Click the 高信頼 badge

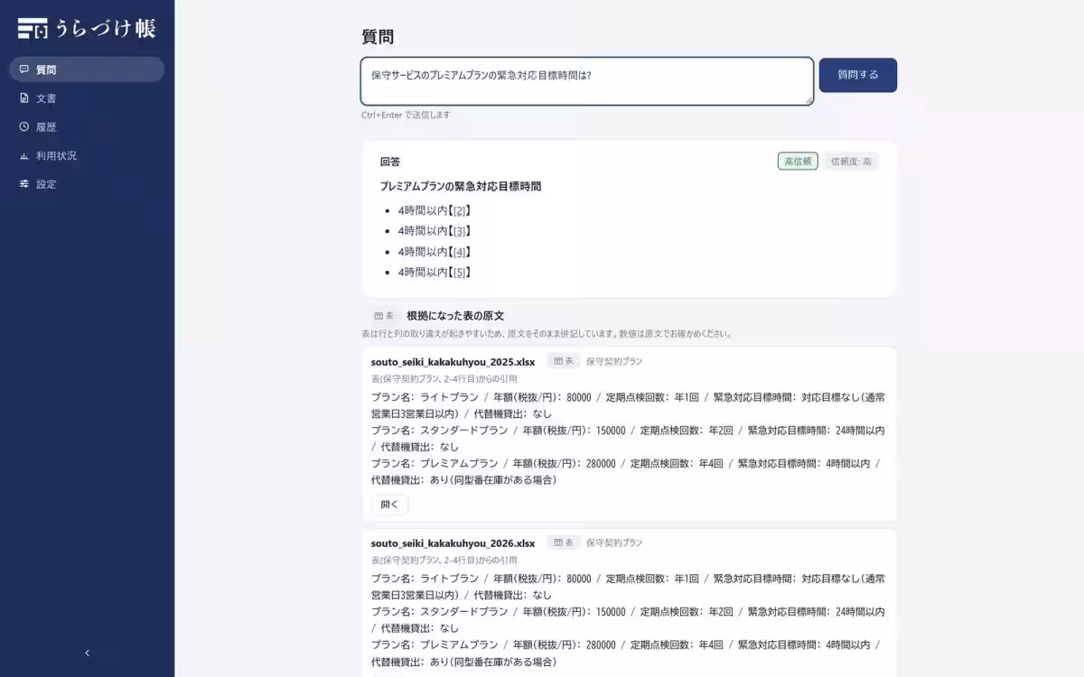pyautogui.click(x=798, y=162)
